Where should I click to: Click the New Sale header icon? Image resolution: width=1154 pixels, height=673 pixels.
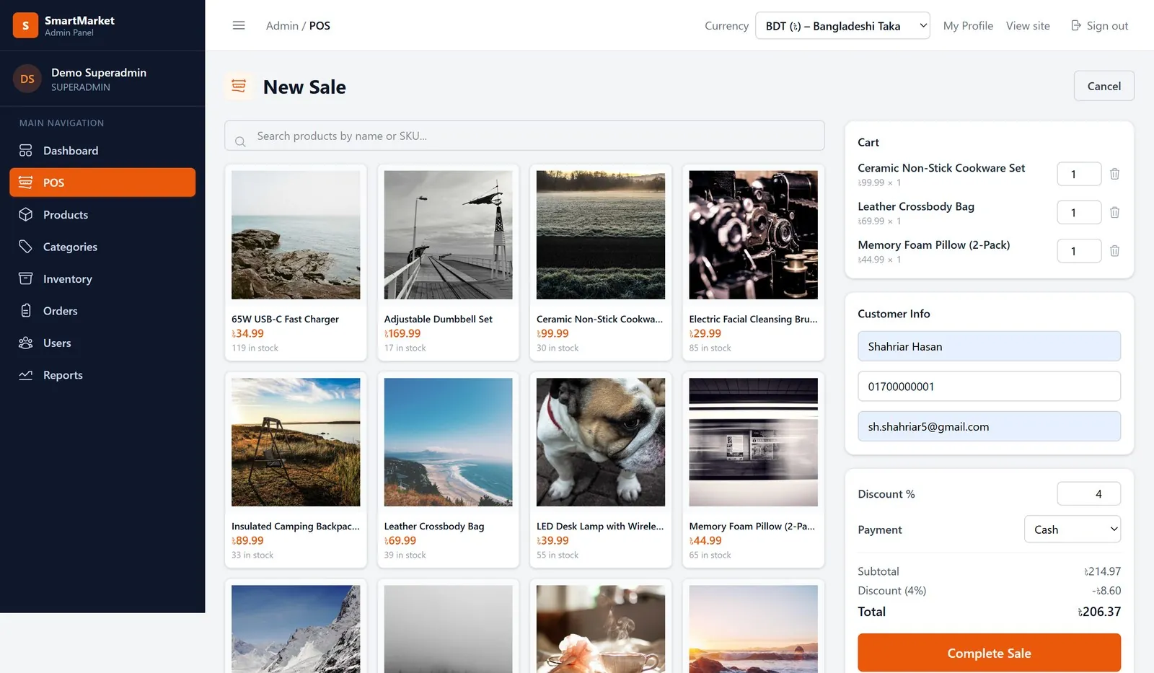[239, 87]
